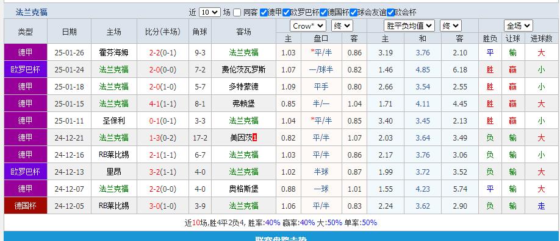Screen dimensions: 560x241
Task: Click 美因茨 away team name
Action: click(x=242, y=138)
